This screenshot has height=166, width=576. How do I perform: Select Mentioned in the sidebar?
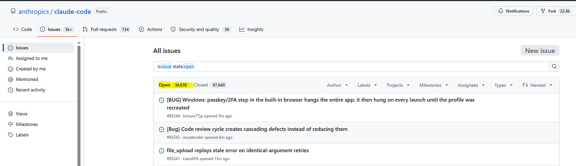click(x=27, y=79)
